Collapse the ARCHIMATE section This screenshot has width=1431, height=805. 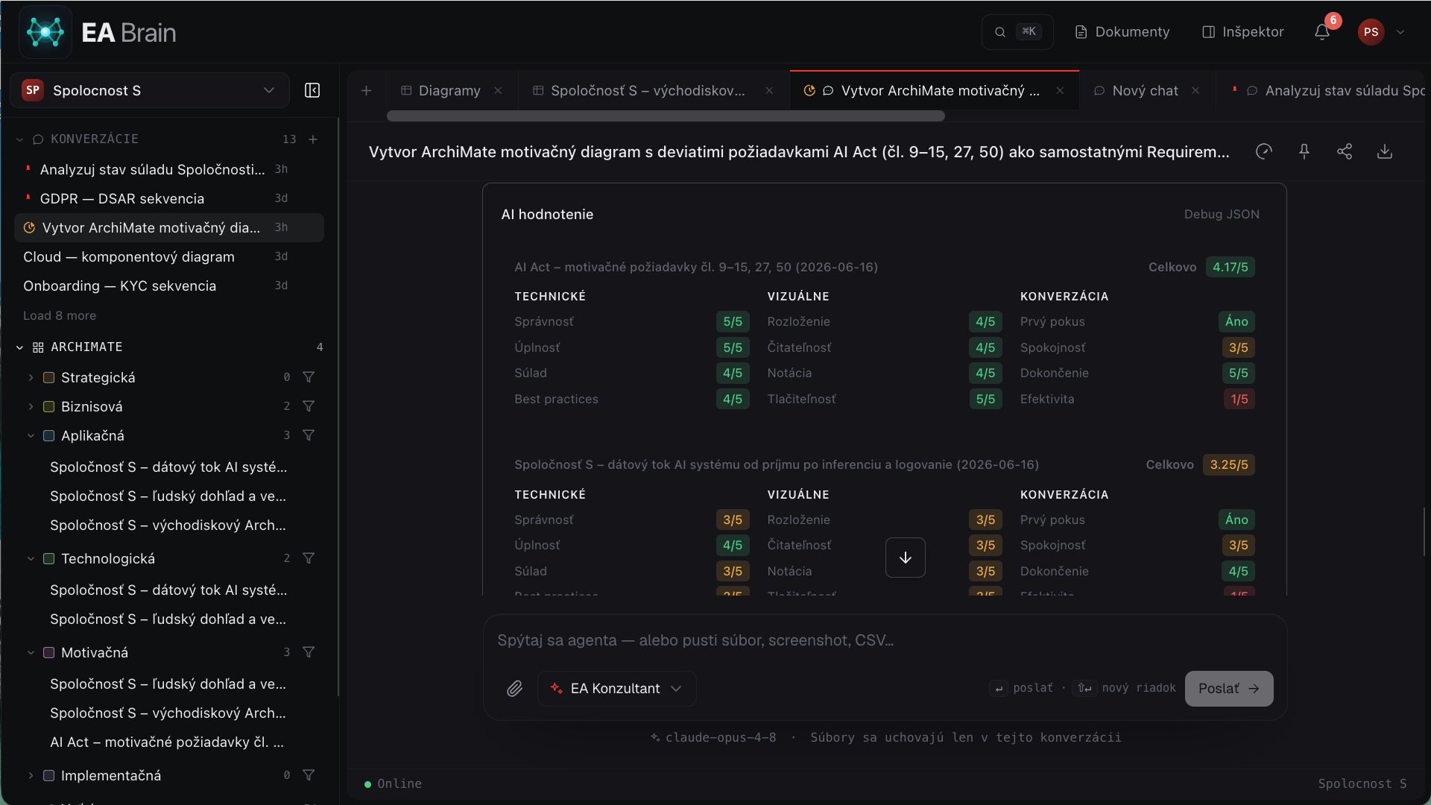click(x=19, y=347)
